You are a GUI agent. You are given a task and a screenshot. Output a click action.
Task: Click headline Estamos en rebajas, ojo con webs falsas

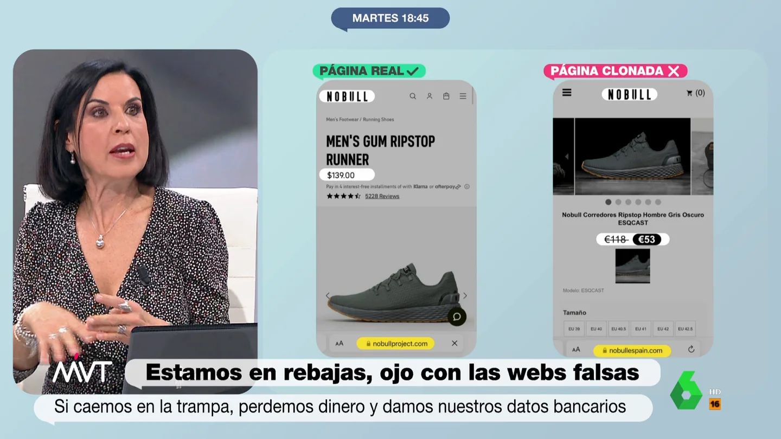click(x=392, y=372)
